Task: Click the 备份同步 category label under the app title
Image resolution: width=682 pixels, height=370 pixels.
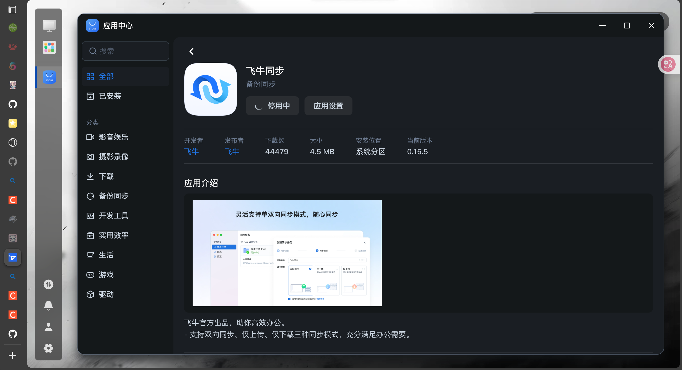Action: (x=261, y=84)
